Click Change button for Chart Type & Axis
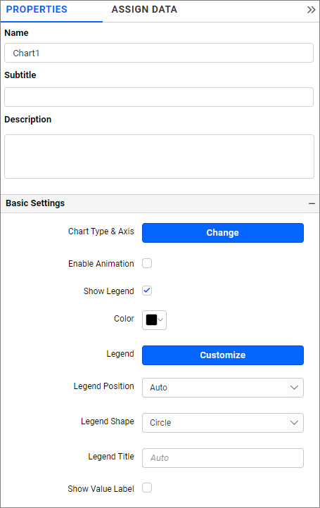The image size is (320, 508). coord(223,233)
